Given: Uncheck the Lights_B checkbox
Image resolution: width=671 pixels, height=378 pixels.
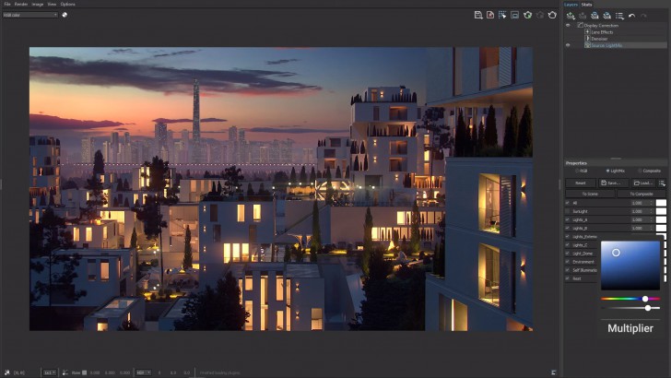Looking at the screenshot, I should click(x=568, y=228).
